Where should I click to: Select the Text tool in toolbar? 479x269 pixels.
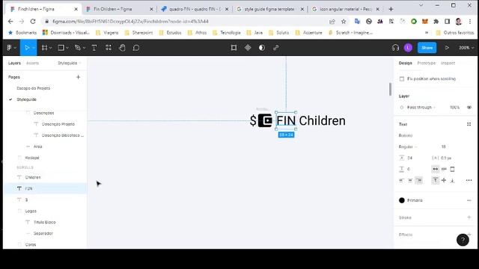click(94, 48)
